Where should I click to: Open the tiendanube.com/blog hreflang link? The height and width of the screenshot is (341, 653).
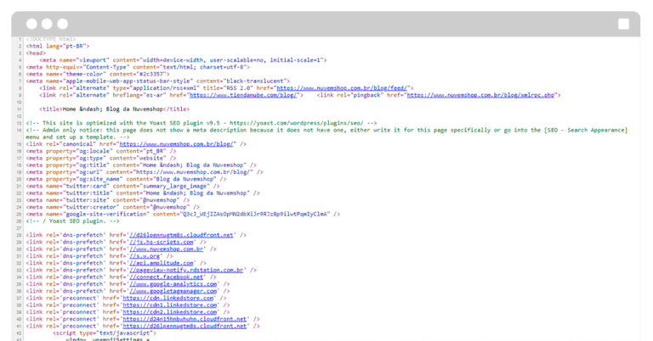[243, 95]
